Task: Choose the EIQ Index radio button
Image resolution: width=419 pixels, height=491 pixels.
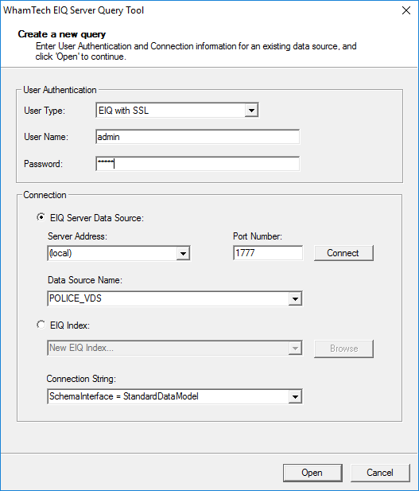Action: click(41, 325)
